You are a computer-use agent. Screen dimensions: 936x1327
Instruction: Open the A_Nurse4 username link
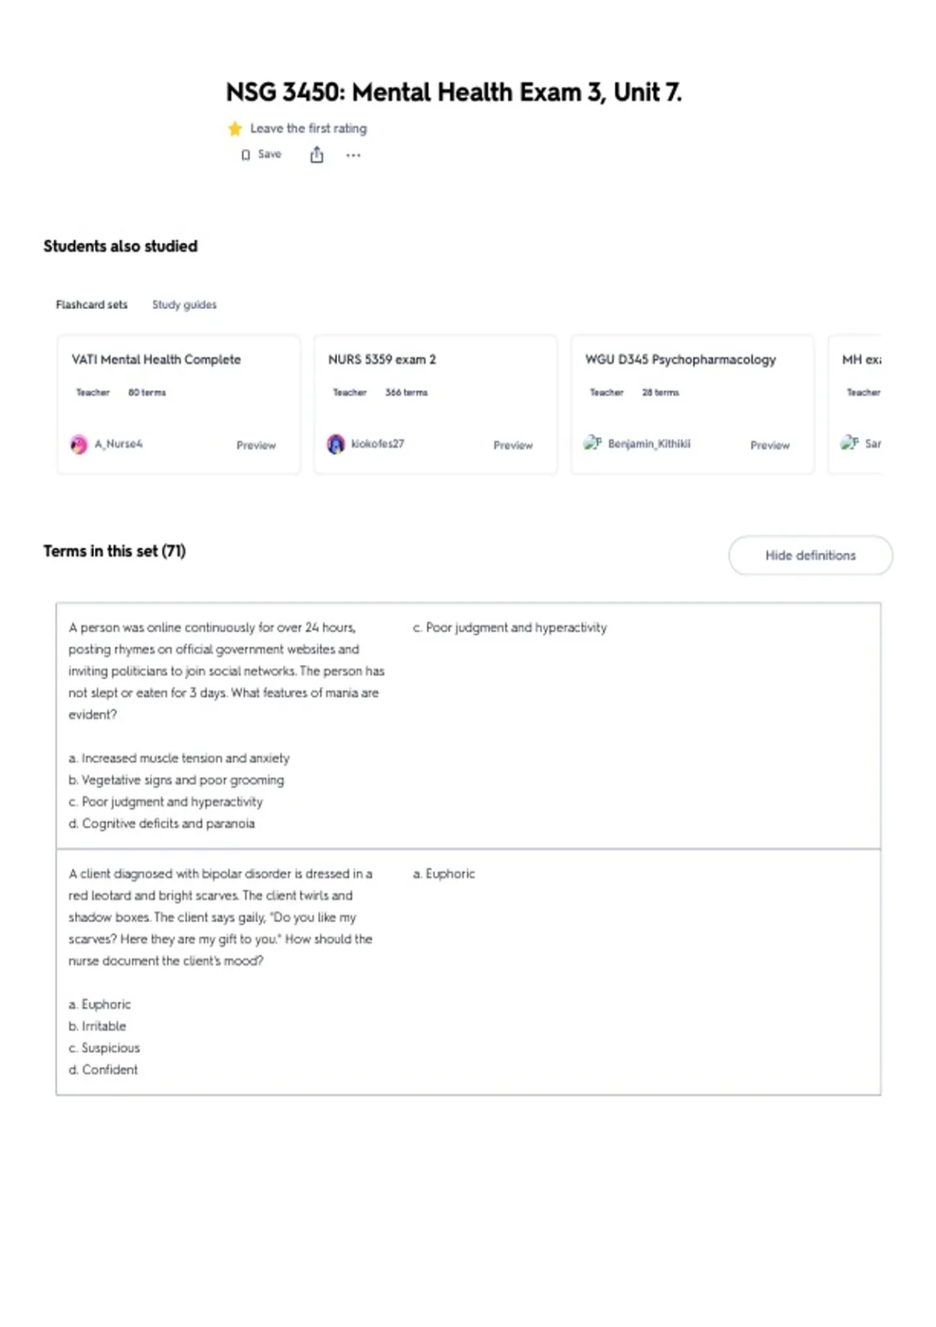click(x=119, y=443)
